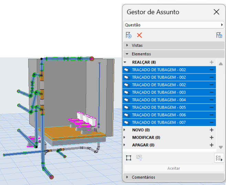Expand the MODIFICAR (0) group
This screenshot has height=185, width=226.
(x=125, y=137)
